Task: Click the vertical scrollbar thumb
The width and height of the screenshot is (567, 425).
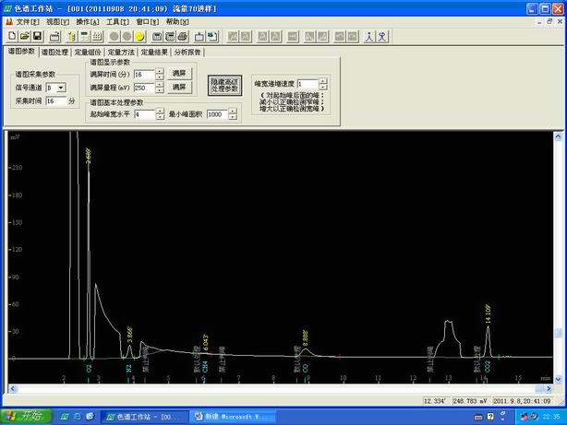Action: pyautogui.click(x=558, y=333)
